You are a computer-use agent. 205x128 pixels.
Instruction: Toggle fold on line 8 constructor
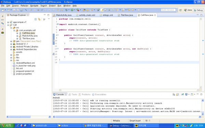coord(58,35)
